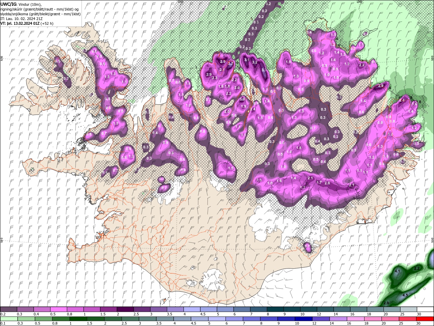Select rain legend swatch between 4 and 4.5
Viewport: 434px width, 326px height.
(x=182, y=319)
